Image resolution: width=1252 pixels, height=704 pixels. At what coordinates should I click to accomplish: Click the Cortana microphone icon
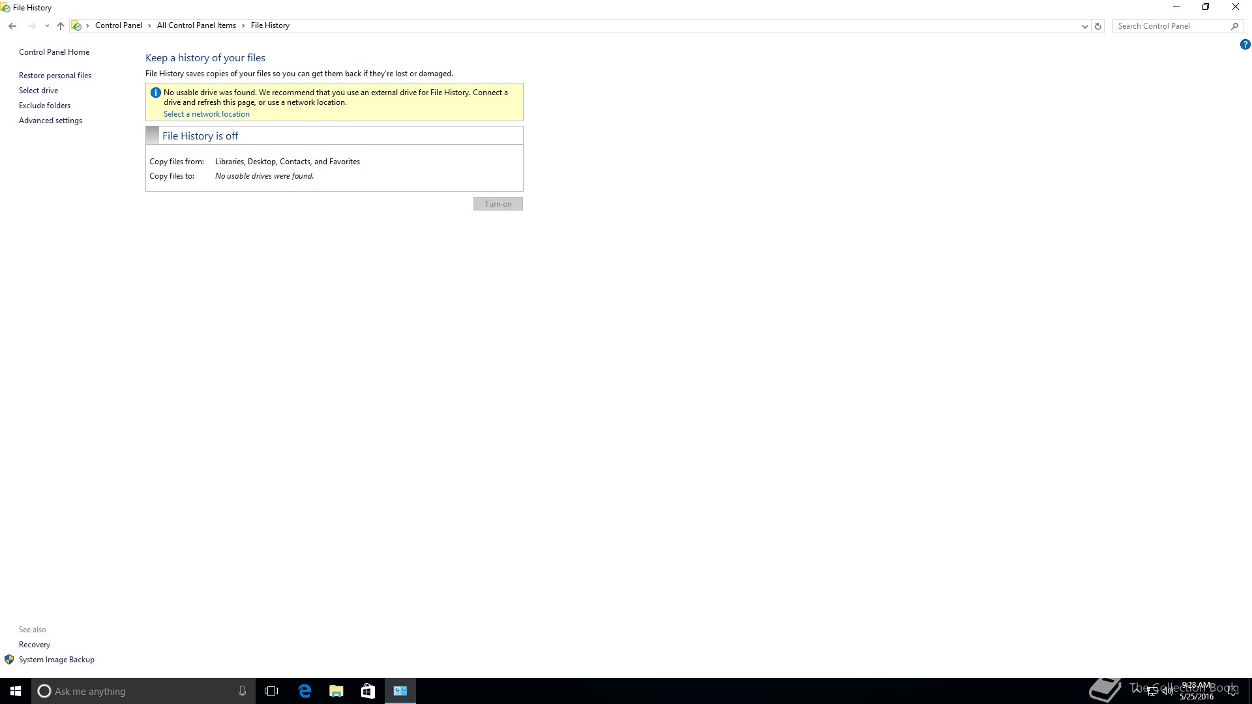[x=242, y=691]
